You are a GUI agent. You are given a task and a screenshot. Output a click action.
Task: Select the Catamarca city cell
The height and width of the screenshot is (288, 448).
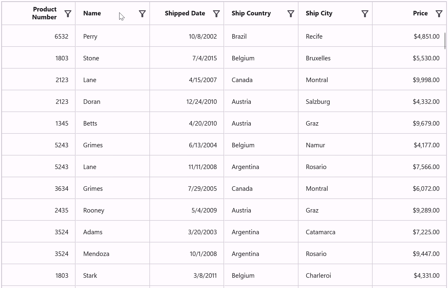point(320,232)
